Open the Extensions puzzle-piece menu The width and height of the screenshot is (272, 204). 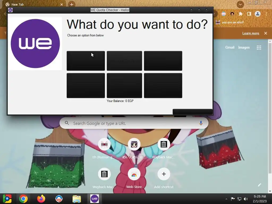241,14
